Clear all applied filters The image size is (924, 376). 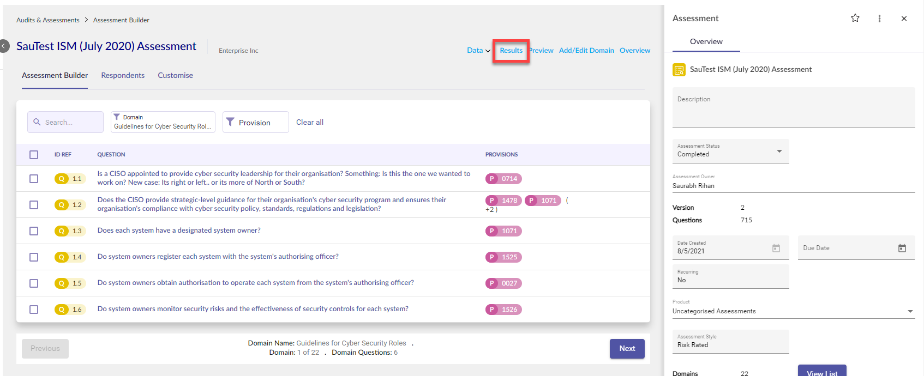click(310, 122)
